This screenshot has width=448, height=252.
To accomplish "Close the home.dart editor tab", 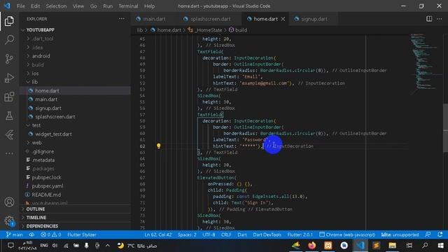I will [283, 19].
